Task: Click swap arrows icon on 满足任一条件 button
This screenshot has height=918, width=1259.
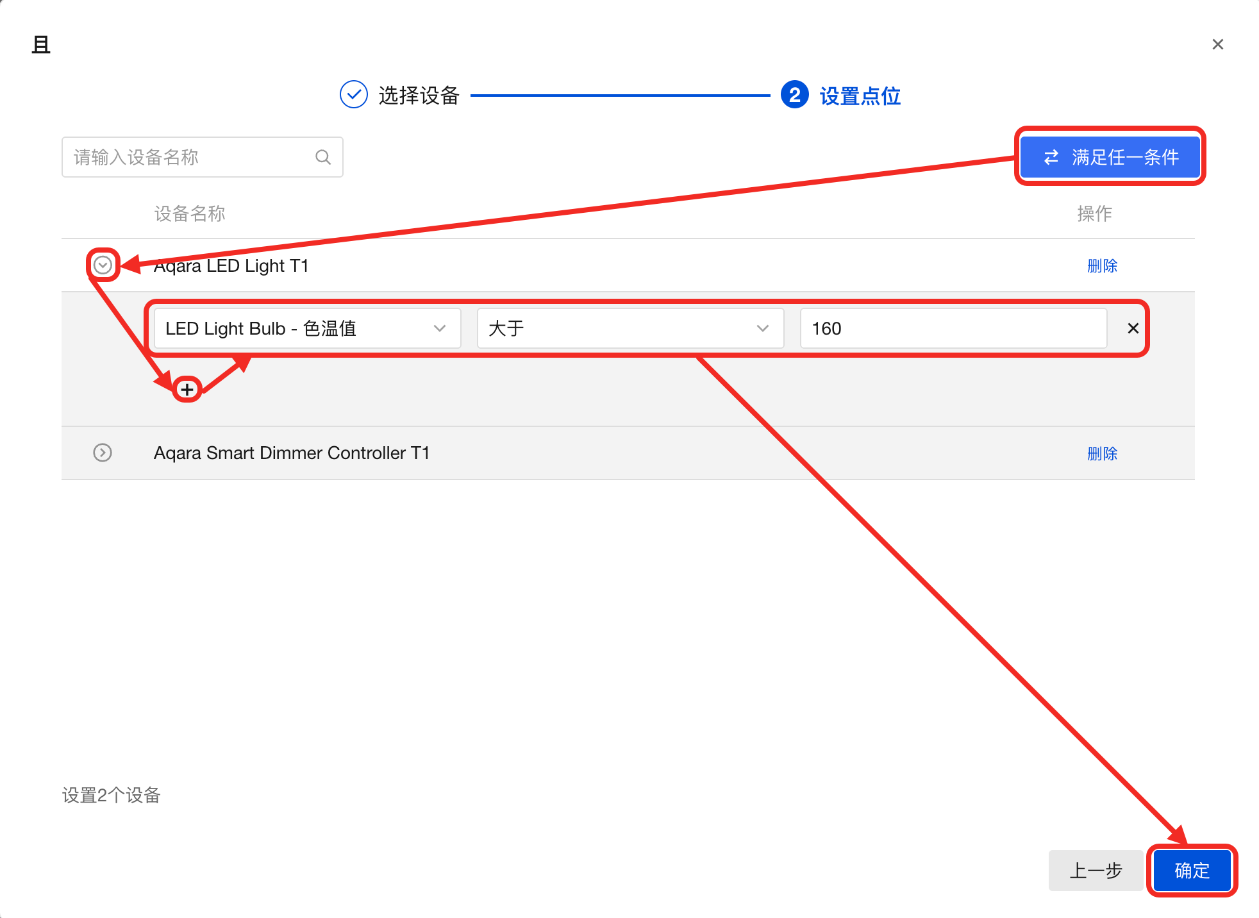Action: (1051, 157)
